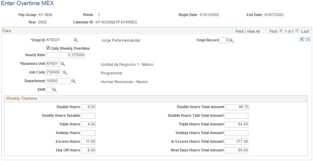Open the Department lookup magnifier
The width and height of the screenshot is (313, 161).
(x=74, y=81)
